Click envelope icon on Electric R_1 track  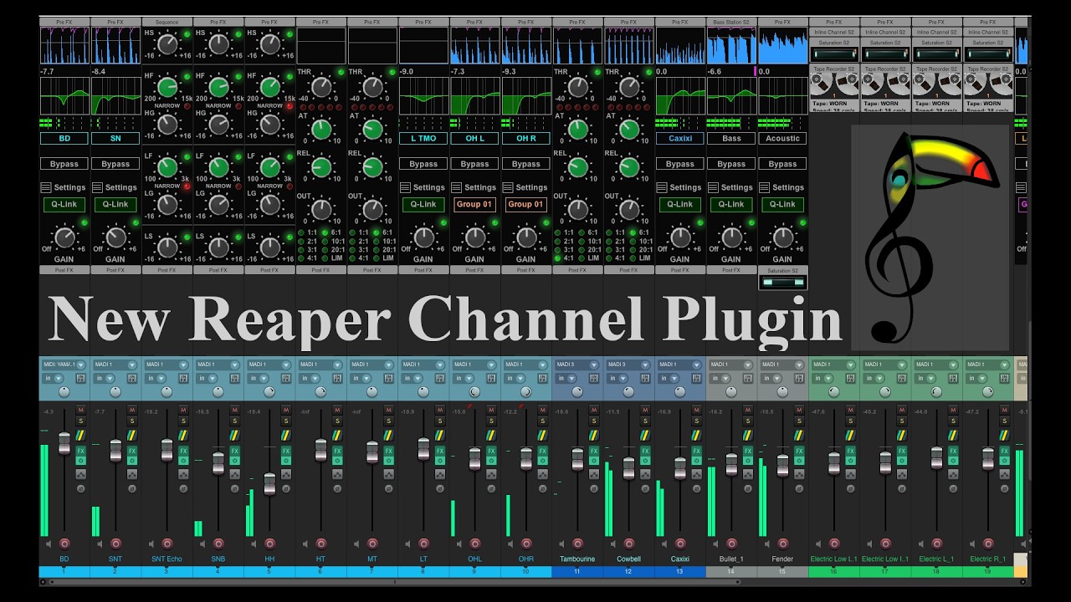tap(1003, 474)
